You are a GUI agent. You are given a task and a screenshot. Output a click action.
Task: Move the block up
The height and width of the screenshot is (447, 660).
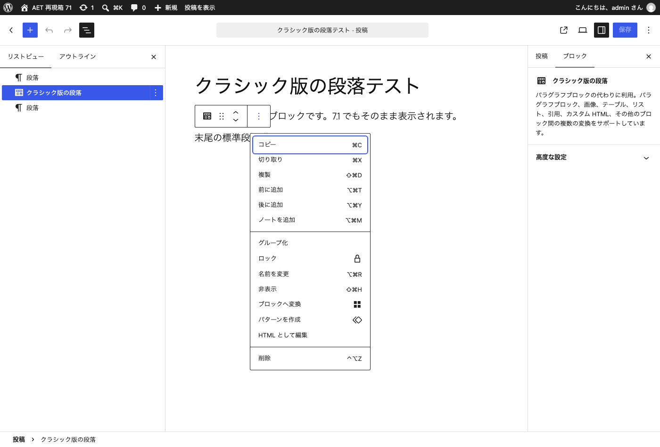click(x=236, y=112)
